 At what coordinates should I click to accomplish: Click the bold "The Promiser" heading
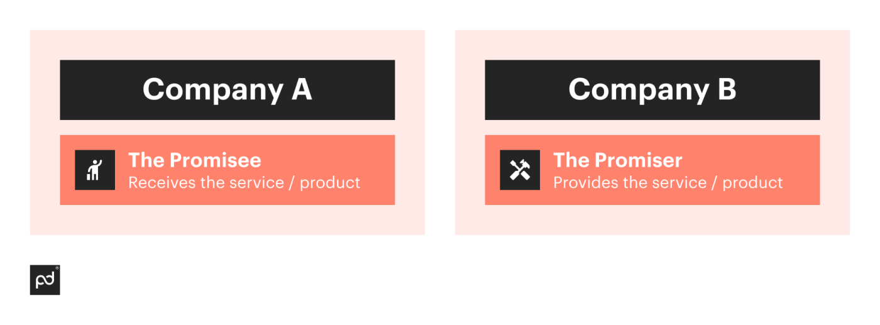[x=618, y=160]
